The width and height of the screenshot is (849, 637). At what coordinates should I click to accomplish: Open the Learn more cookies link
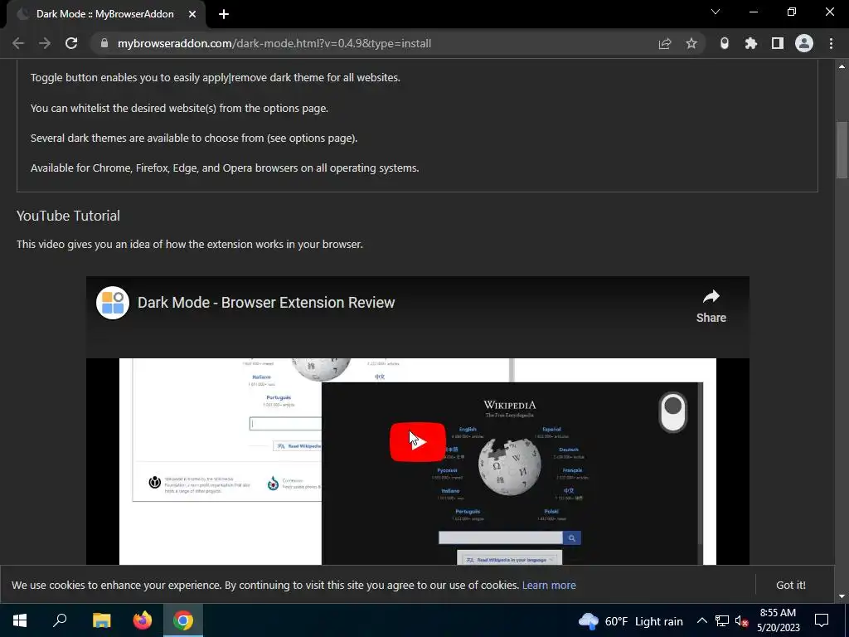click(x=549, y=585)
